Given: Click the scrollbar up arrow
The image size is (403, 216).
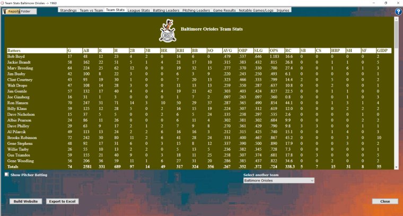Looking at the screenshot, I should click(396, 19).
